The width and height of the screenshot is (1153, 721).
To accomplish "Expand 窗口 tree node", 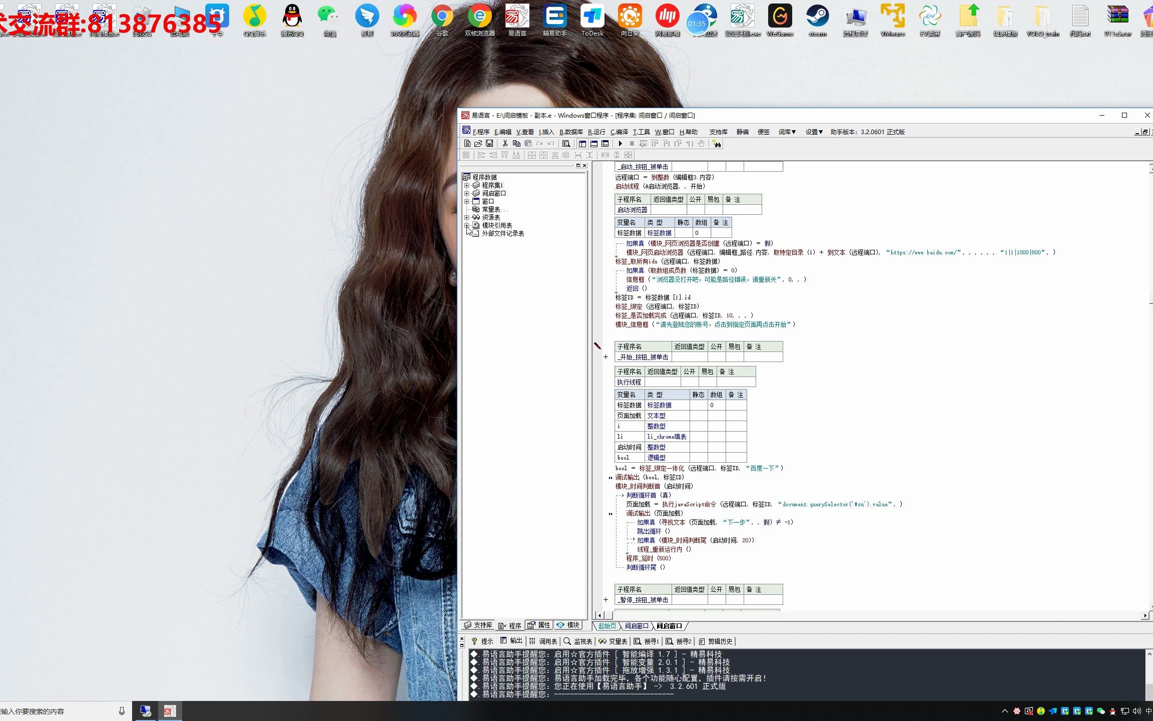I will (x=467, y=201).
